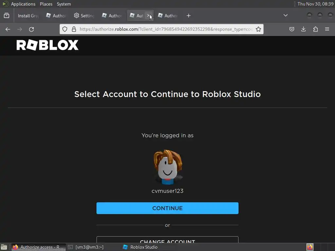The width and height of the screenshot is (335, 251).
Task: Click the cvmuser123 username text
Action: tap(167, 191)
